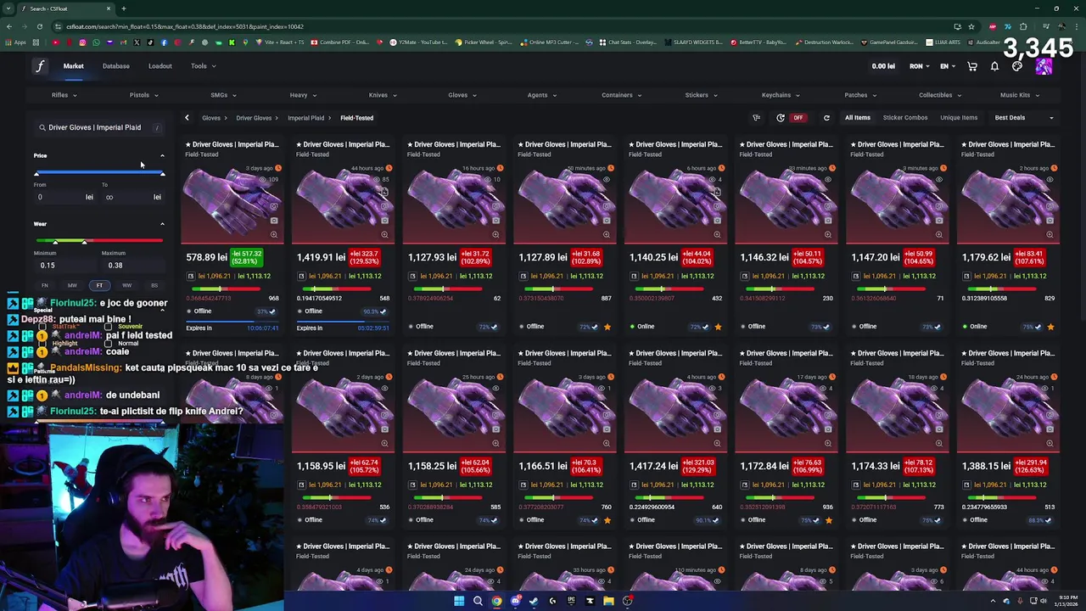Viewport: 1086px width, 611px height.
Task: Click the star icon on the 1,179.62 lei listing
Action: click(1050, 327)
